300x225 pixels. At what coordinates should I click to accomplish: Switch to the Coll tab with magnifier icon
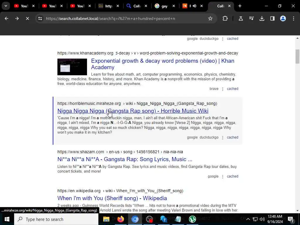(137, 6)
